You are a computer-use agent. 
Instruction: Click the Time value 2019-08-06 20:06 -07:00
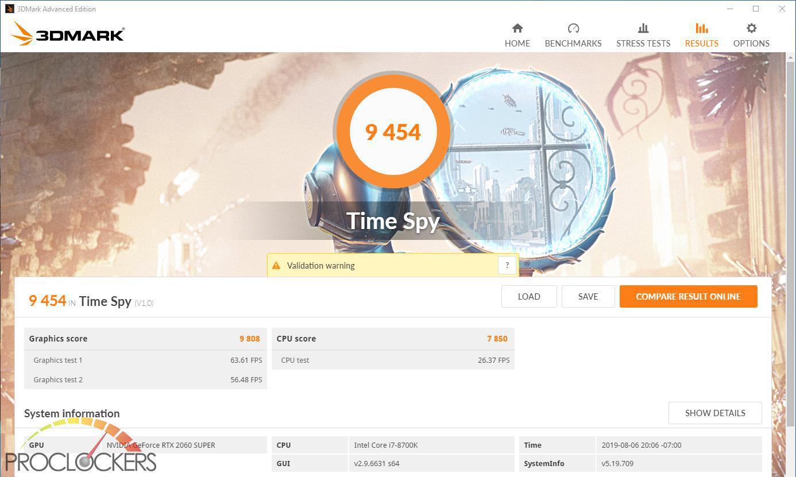642,445
